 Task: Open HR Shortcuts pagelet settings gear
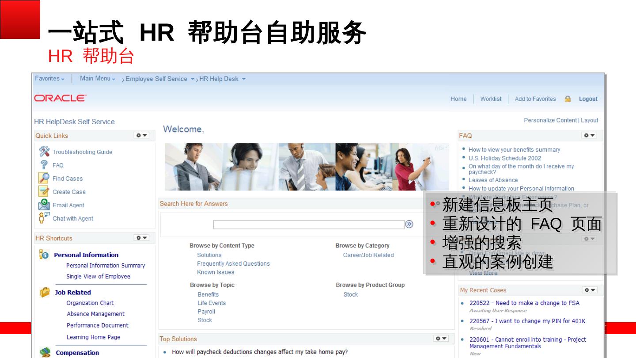(142, 238)
